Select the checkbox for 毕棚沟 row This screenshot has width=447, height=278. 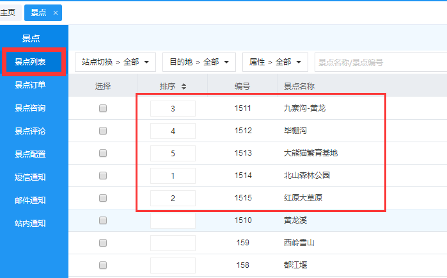click(x=103, y=131)
